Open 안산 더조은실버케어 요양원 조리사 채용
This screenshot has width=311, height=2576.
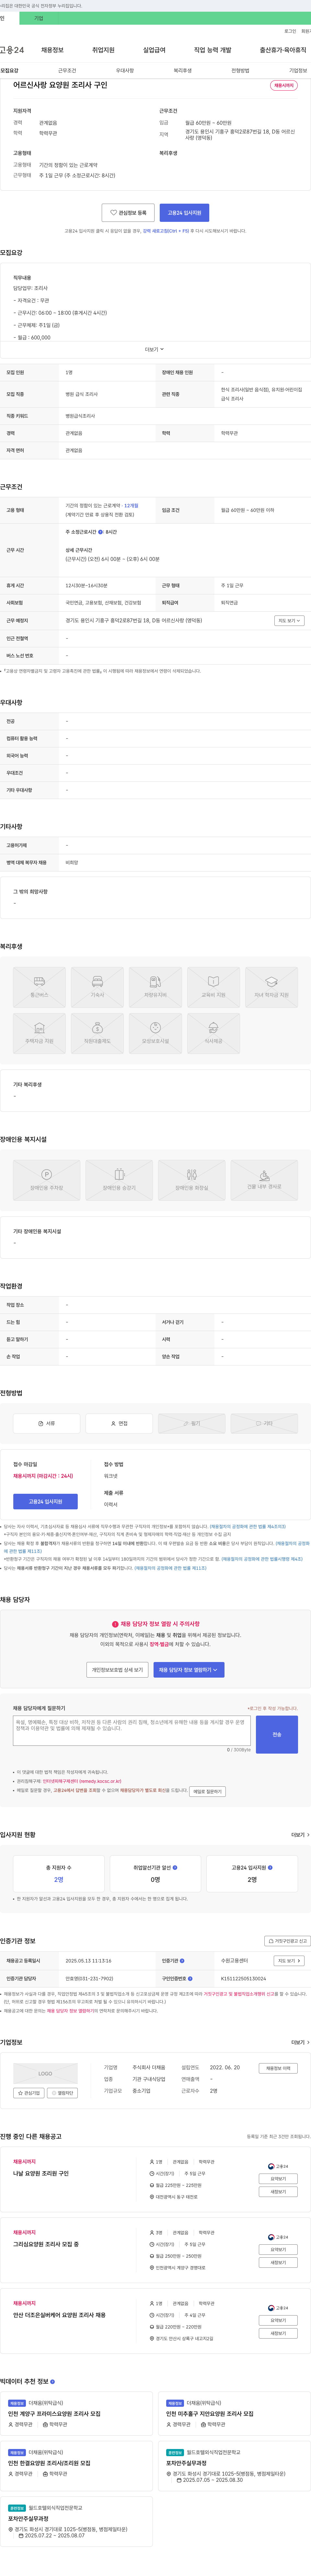[59, 2315]
